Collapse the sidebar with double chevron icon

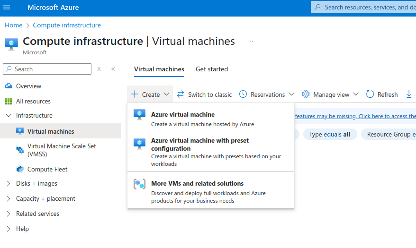[x=113, y=69]
